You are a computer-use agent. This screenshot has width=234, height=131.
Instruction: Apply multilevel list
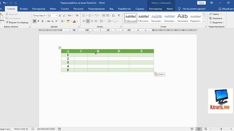(96, 15)
